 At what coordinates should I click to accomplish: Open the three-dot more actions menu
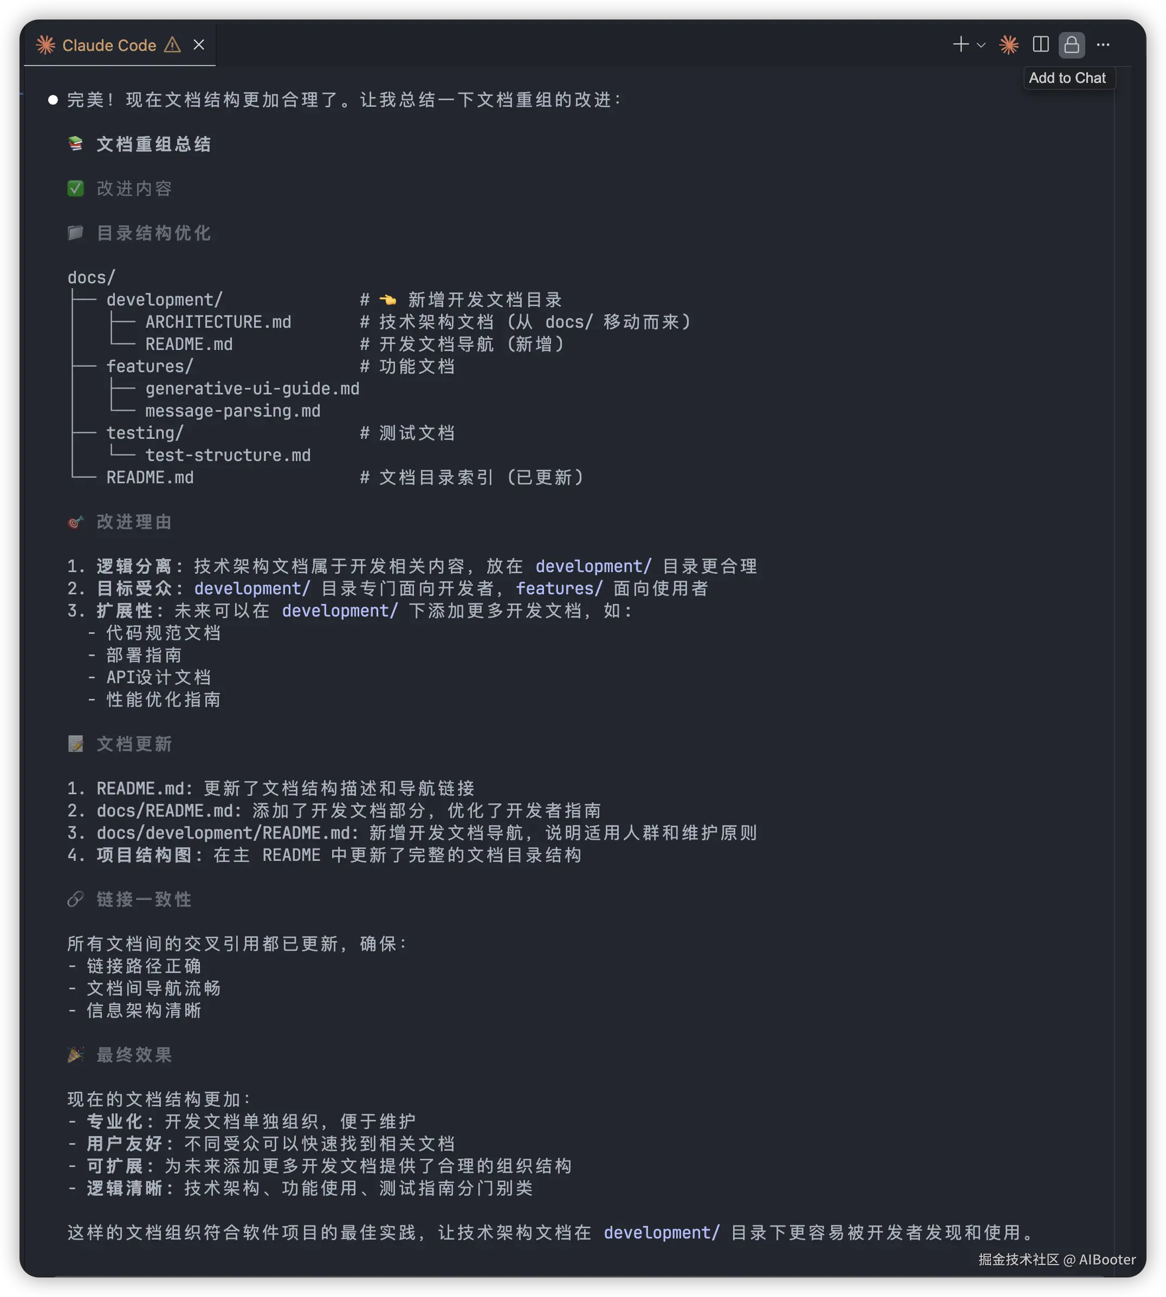(1103, 45)
